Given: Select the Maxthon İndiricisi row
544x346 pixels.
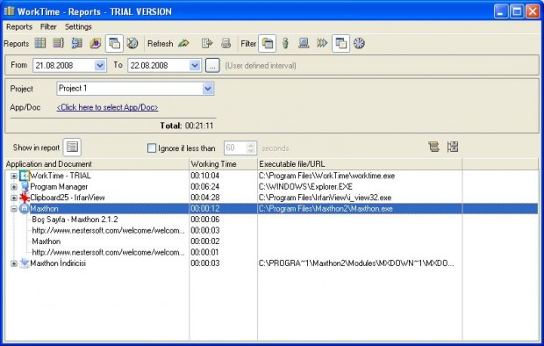Looking at the screenshot, I should (x=271, y=263).
